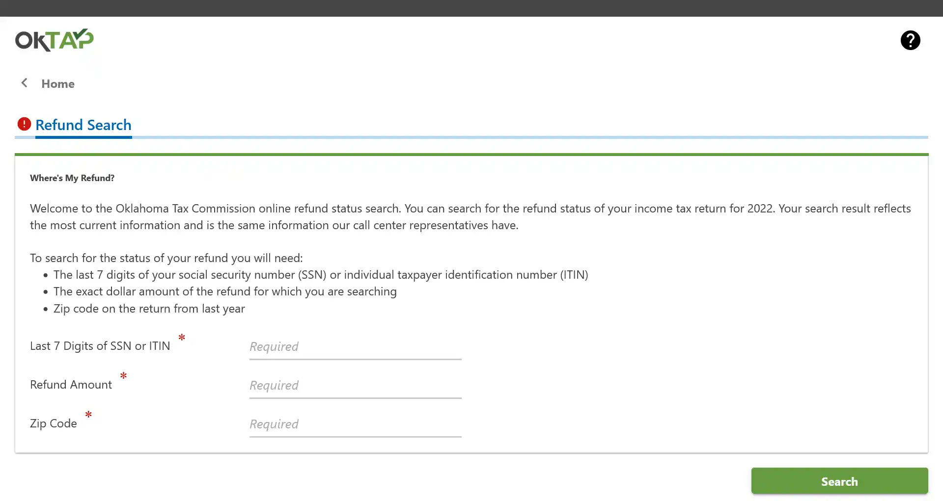Click the red asterisk beside Zip Code

tap(88, 415)
